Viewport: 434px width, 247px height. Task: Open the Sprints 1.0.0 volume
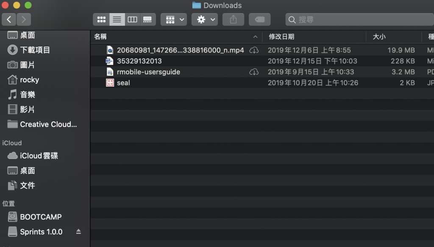coord(41,232)
